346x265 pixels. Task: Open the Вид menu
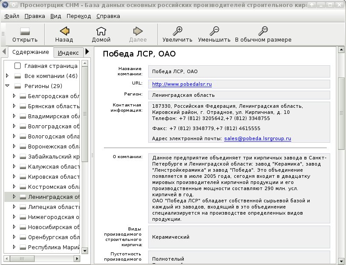(x=56, y=16)
